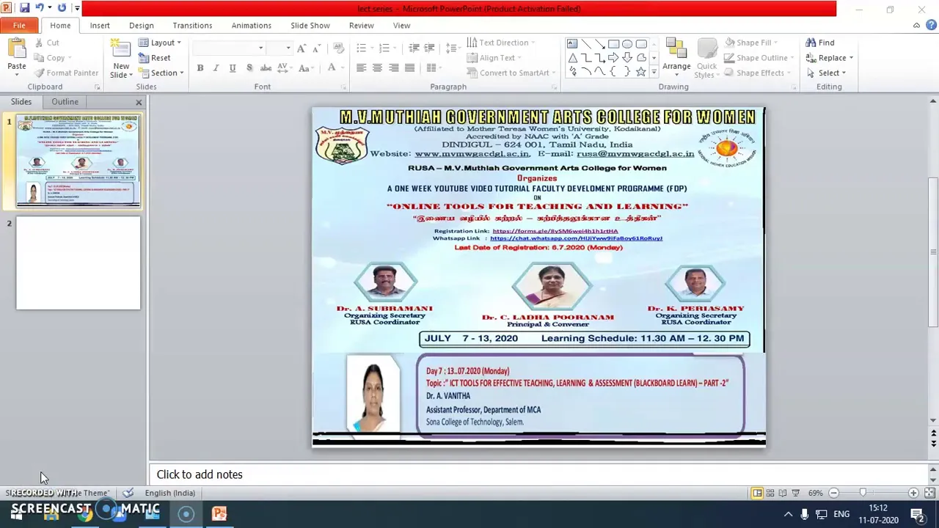The height and width of the screenshot is (528, 939).
Task: Switch to Slide Sorter view
Action: point(770,493)
